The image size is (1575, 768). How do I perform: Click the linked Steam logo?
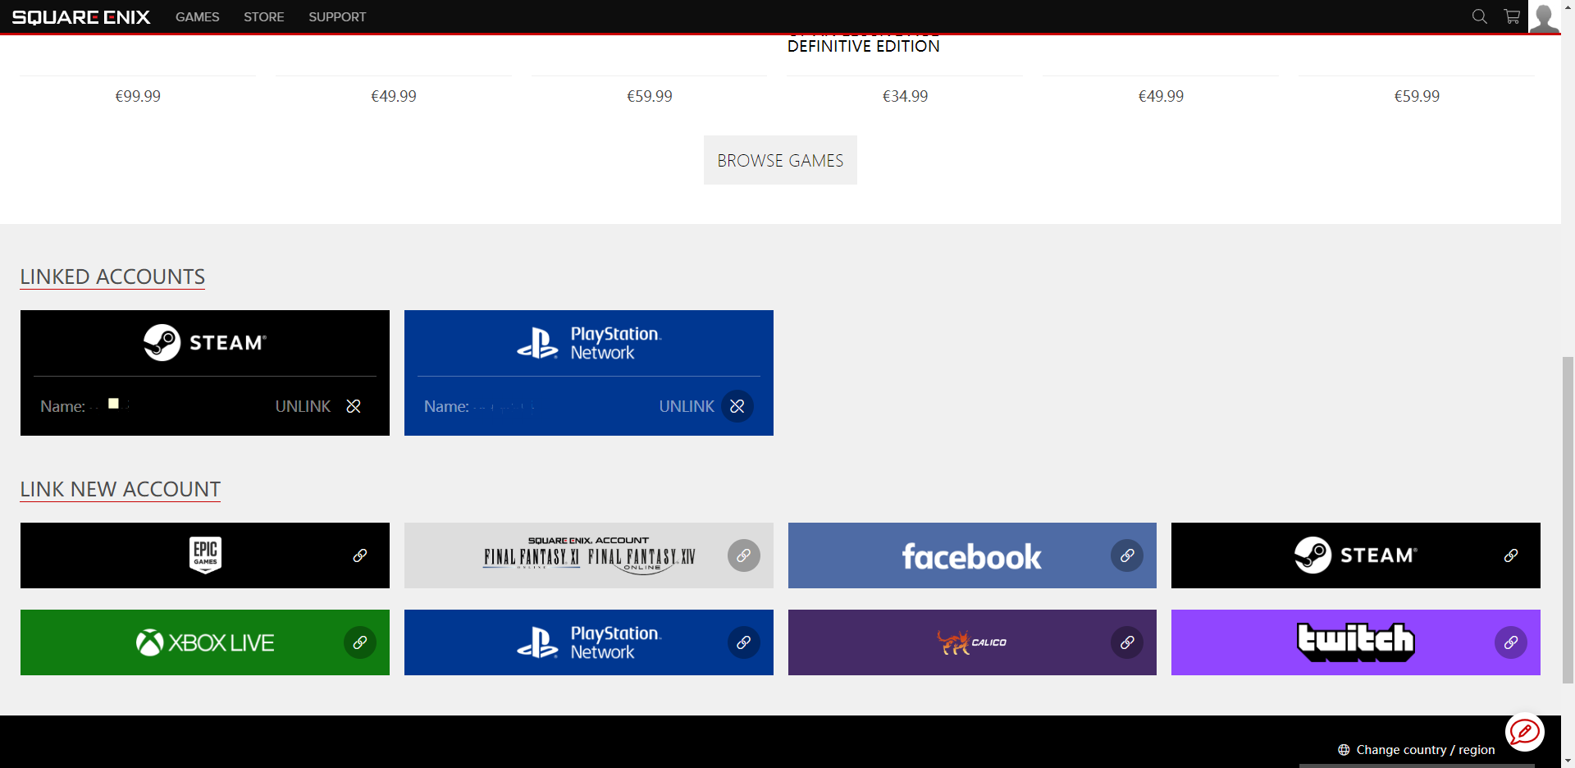click(x=205, y=342)
